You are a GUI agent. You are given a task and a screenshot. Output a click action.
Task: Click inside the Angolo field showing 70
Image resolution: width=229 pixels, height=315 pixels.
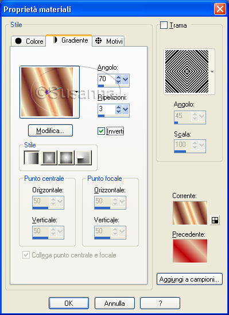[x=107, y=79]
